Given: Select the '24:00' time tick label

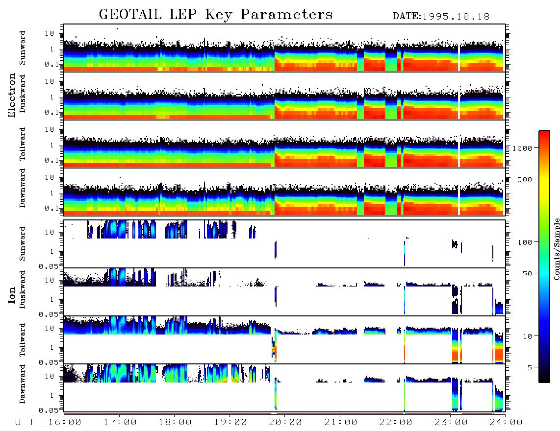Looking at the screenshot, I should click(x=506, y=423).
